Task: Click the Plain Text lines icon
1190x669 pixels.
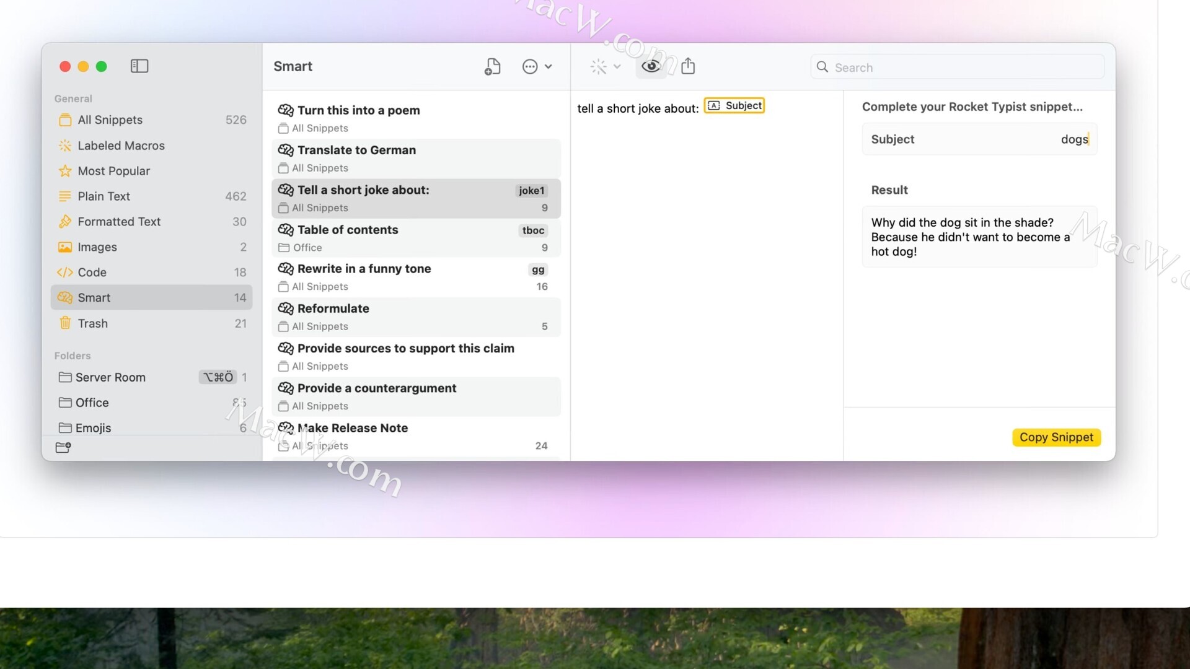Action: (65, 196)
